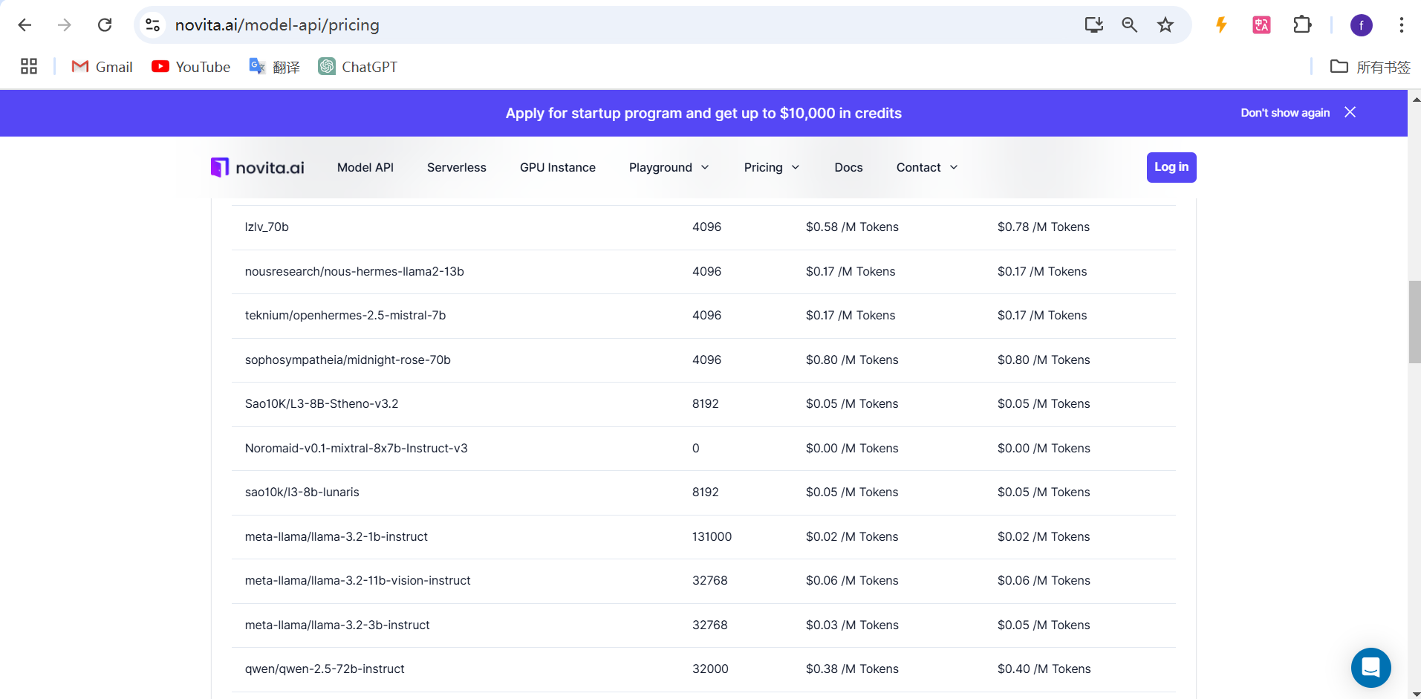The width and height of the screenshot is (1421, 699).
Task: Click the $0.78 /M Tokens price for lzlv_70b
Action: pos(1044,227)
